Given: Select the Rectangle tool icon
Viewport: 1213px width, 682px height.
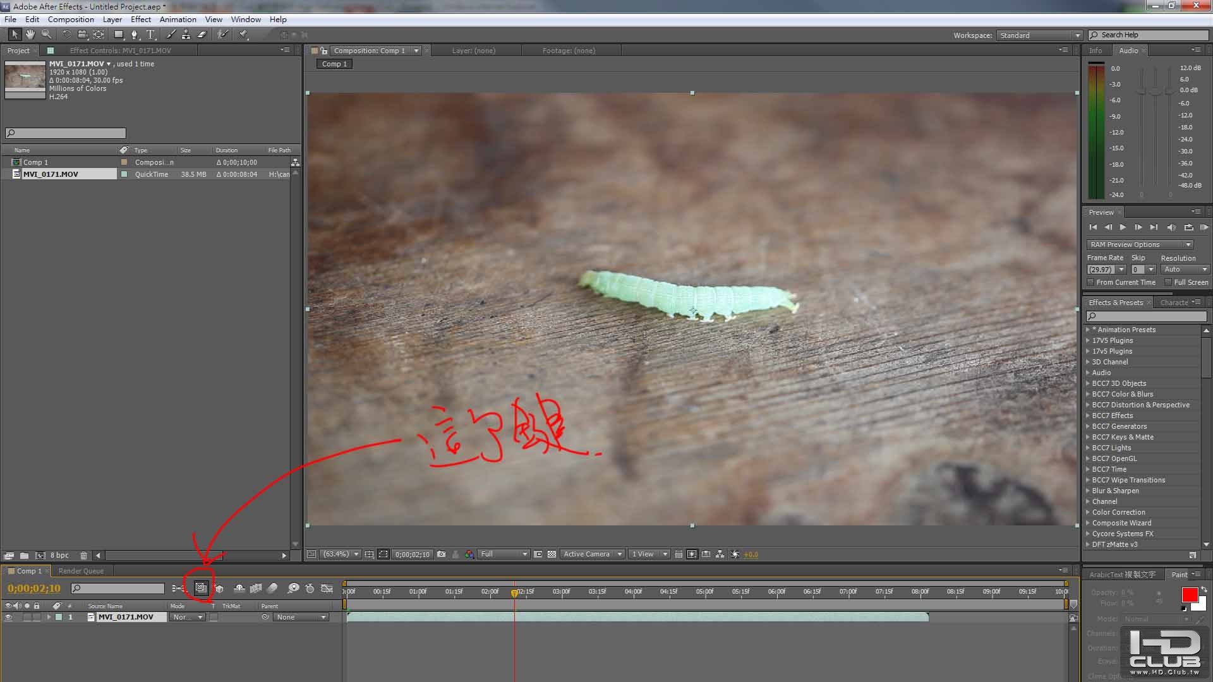Looking at the screenshot, I should point(119,34).
